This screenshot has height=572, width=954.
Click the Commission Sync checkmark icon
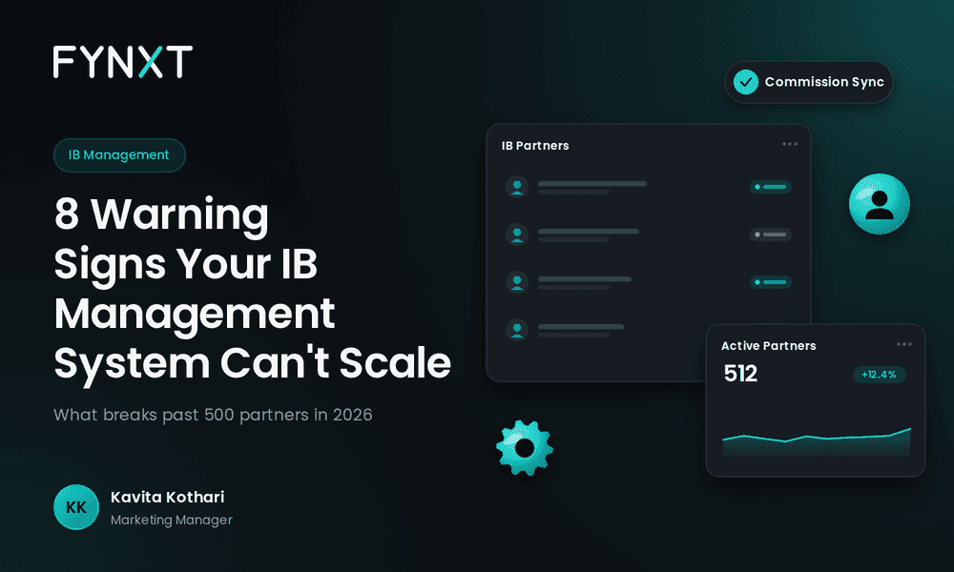745,82
